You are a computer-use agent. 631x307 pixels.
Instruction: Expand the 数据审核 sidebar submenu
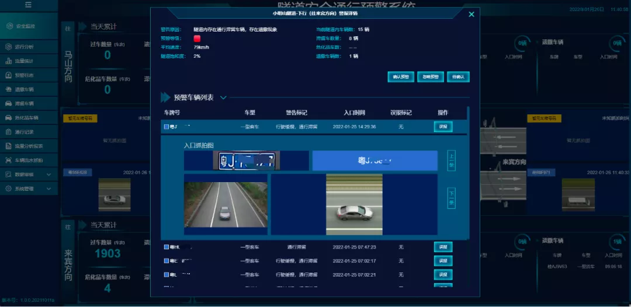[x=48, y=175]
